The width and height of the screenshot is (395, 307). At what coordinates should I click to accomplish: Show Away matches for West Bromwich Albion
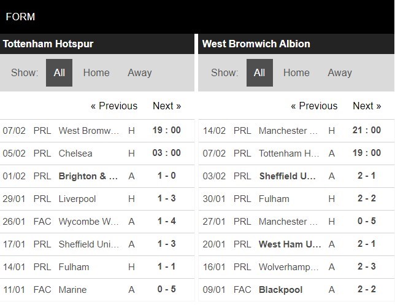click(339, 72)
